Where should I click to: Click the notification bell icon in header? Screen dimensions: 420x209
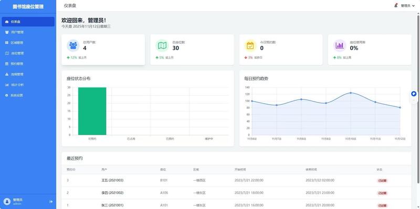coord(396,5)
